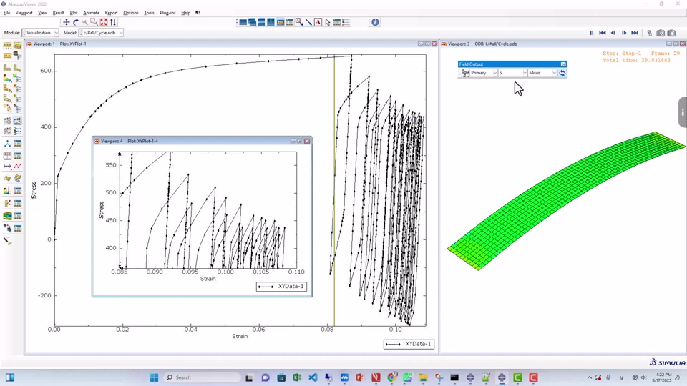Open the Options menu
Viewport: 687px width, 386px height.
pyautogui.click(x=130, y=13)
